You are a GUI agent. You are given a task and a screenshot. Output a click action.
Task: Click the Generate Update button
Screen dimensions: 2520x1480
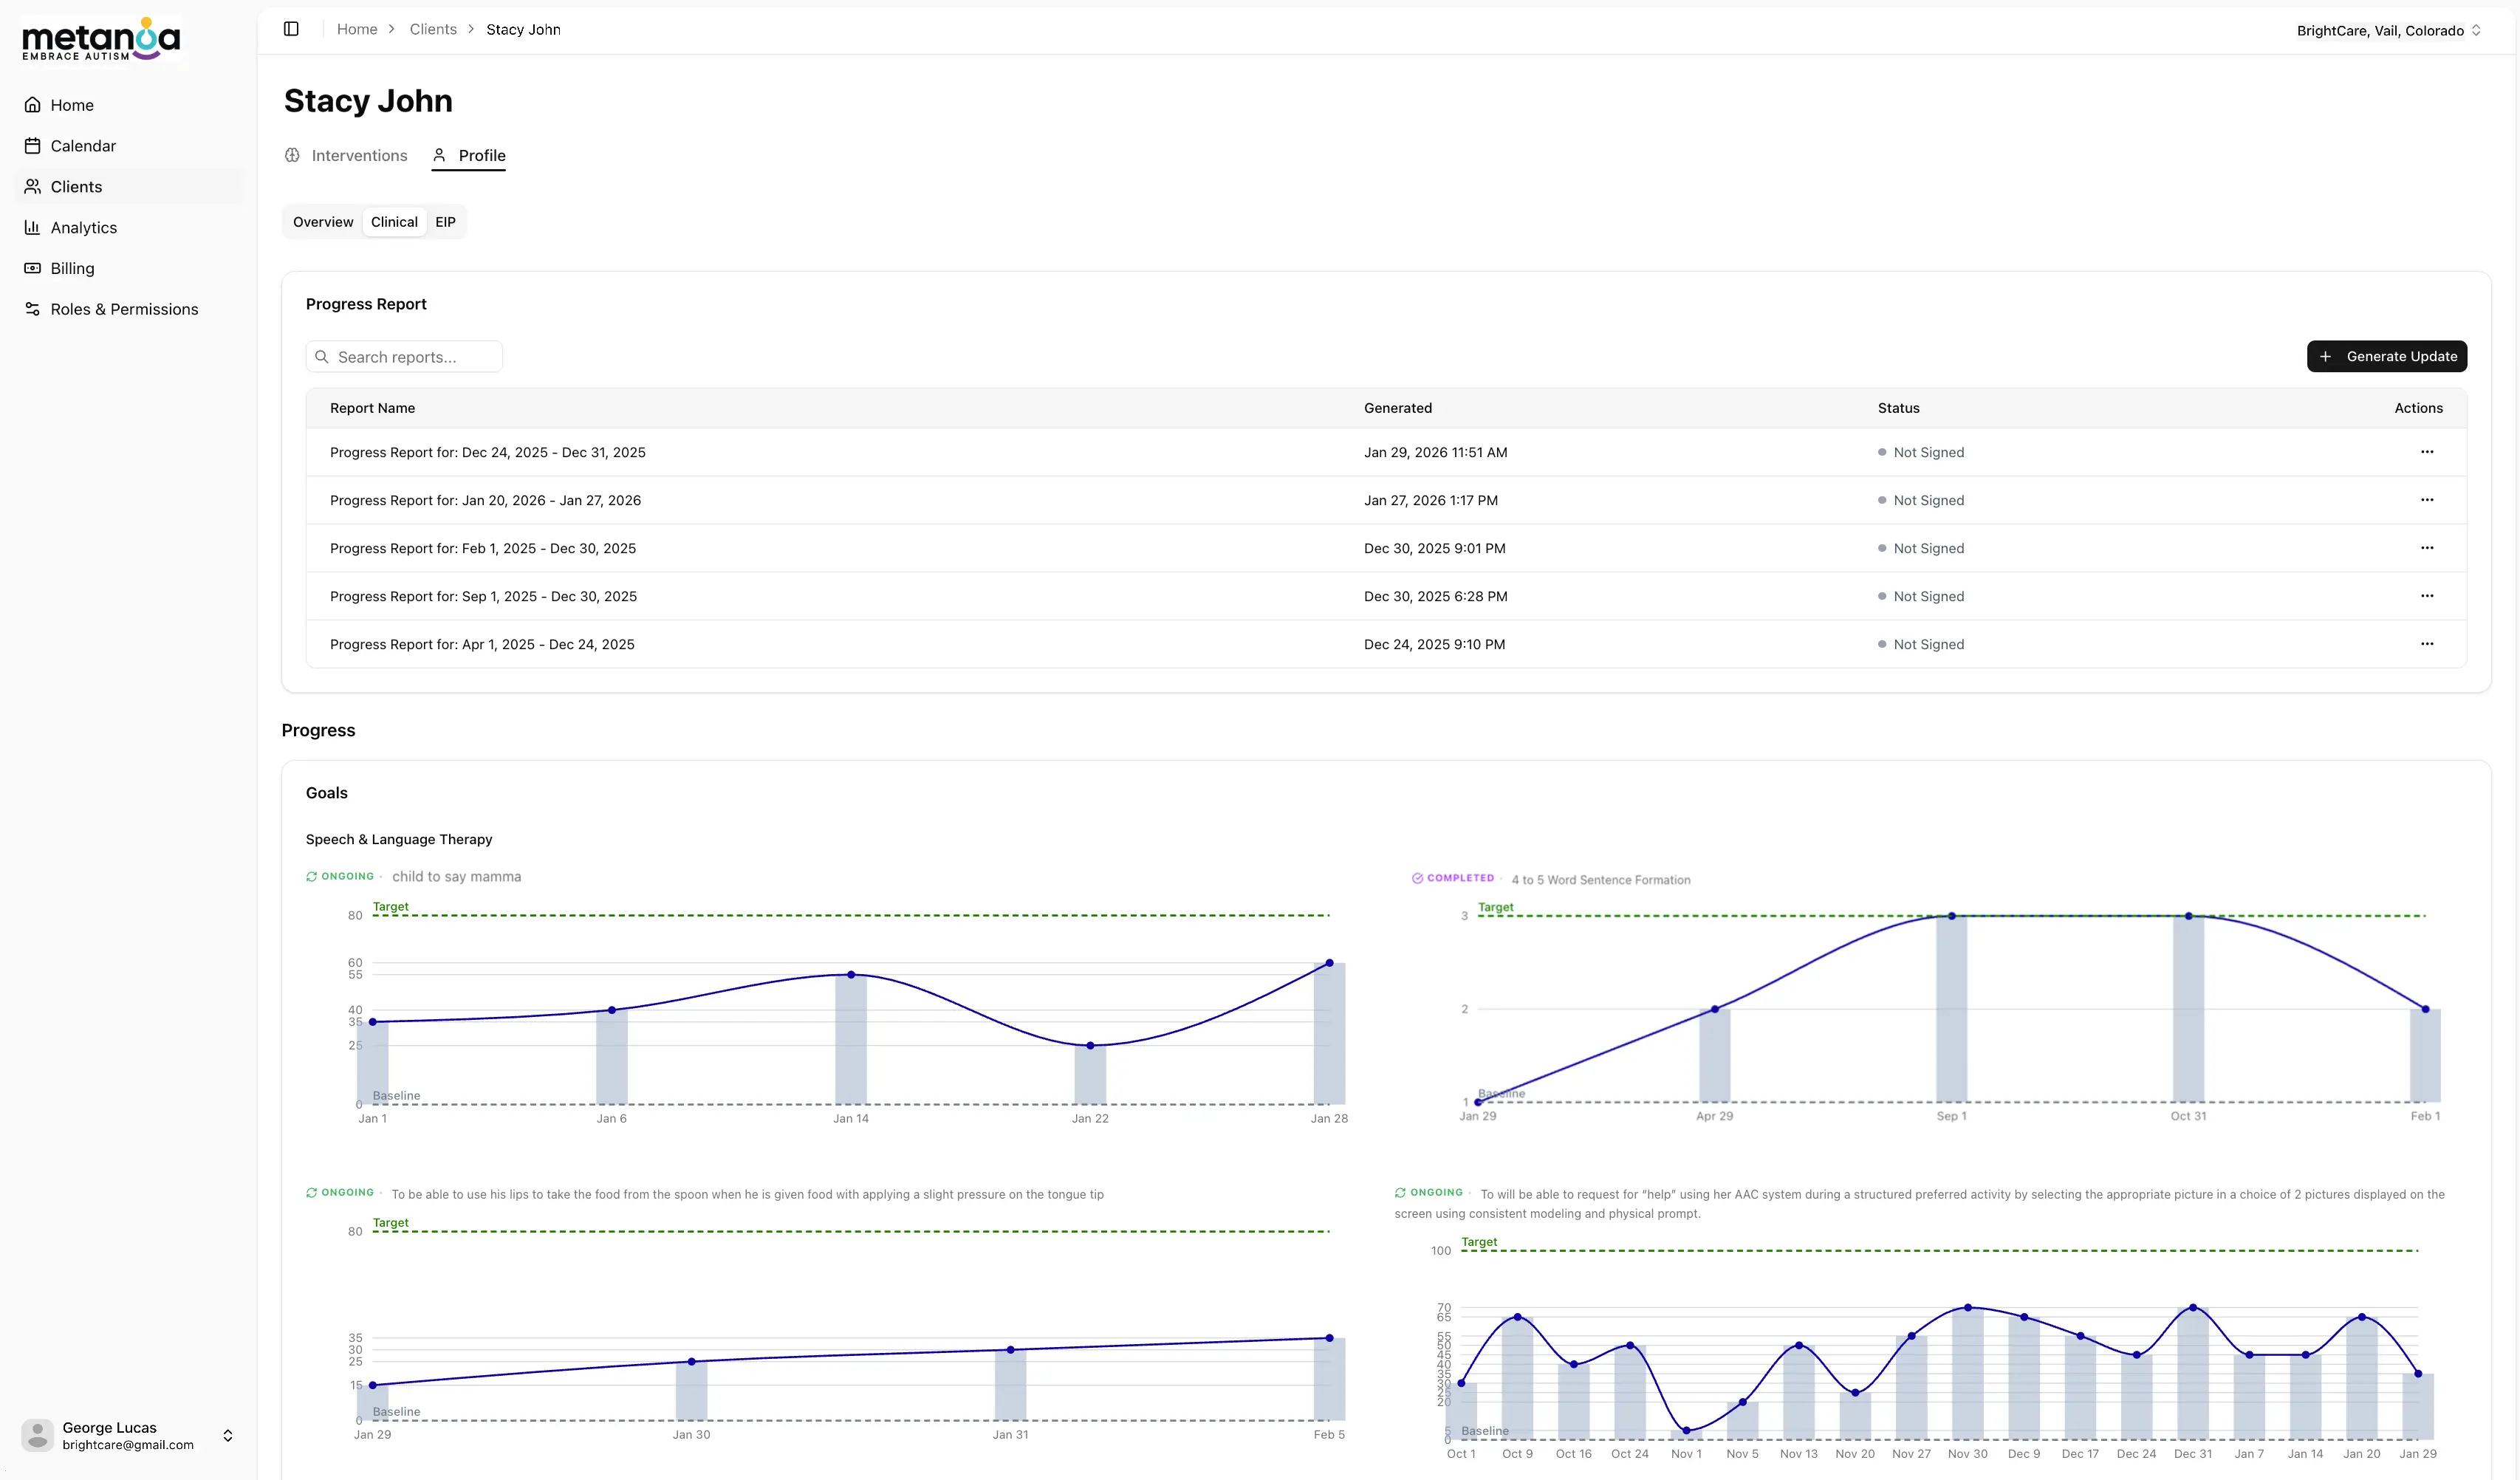(x=2386, y=356)
